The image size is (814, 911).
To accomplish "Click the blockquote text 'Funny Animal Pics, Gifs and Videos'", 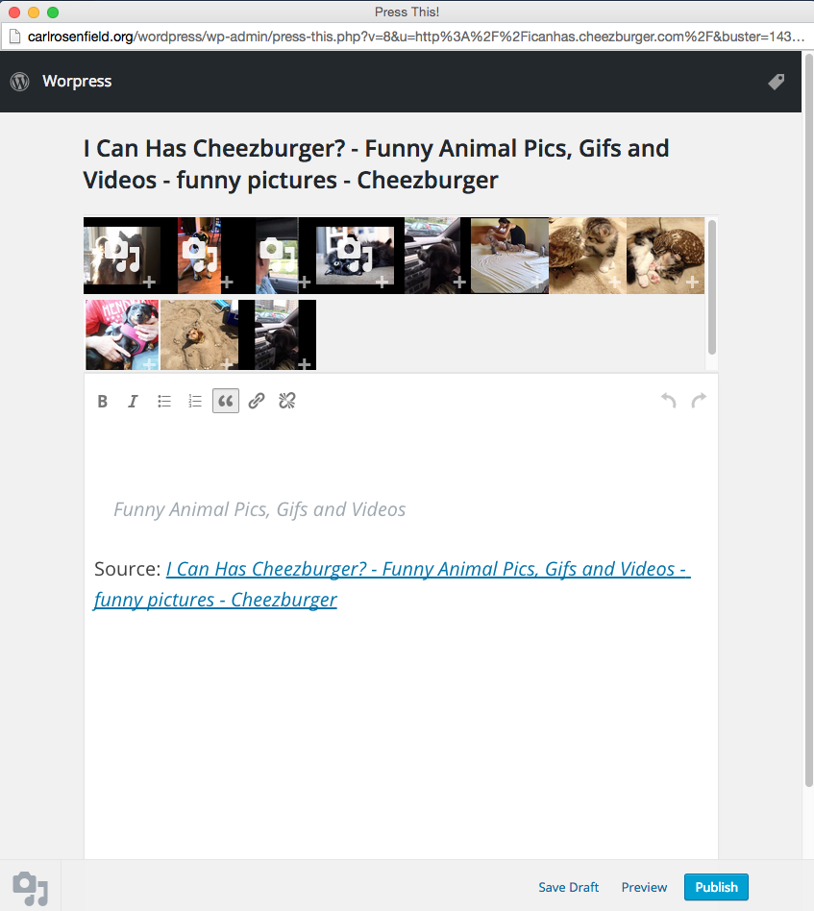I will 259,509.
